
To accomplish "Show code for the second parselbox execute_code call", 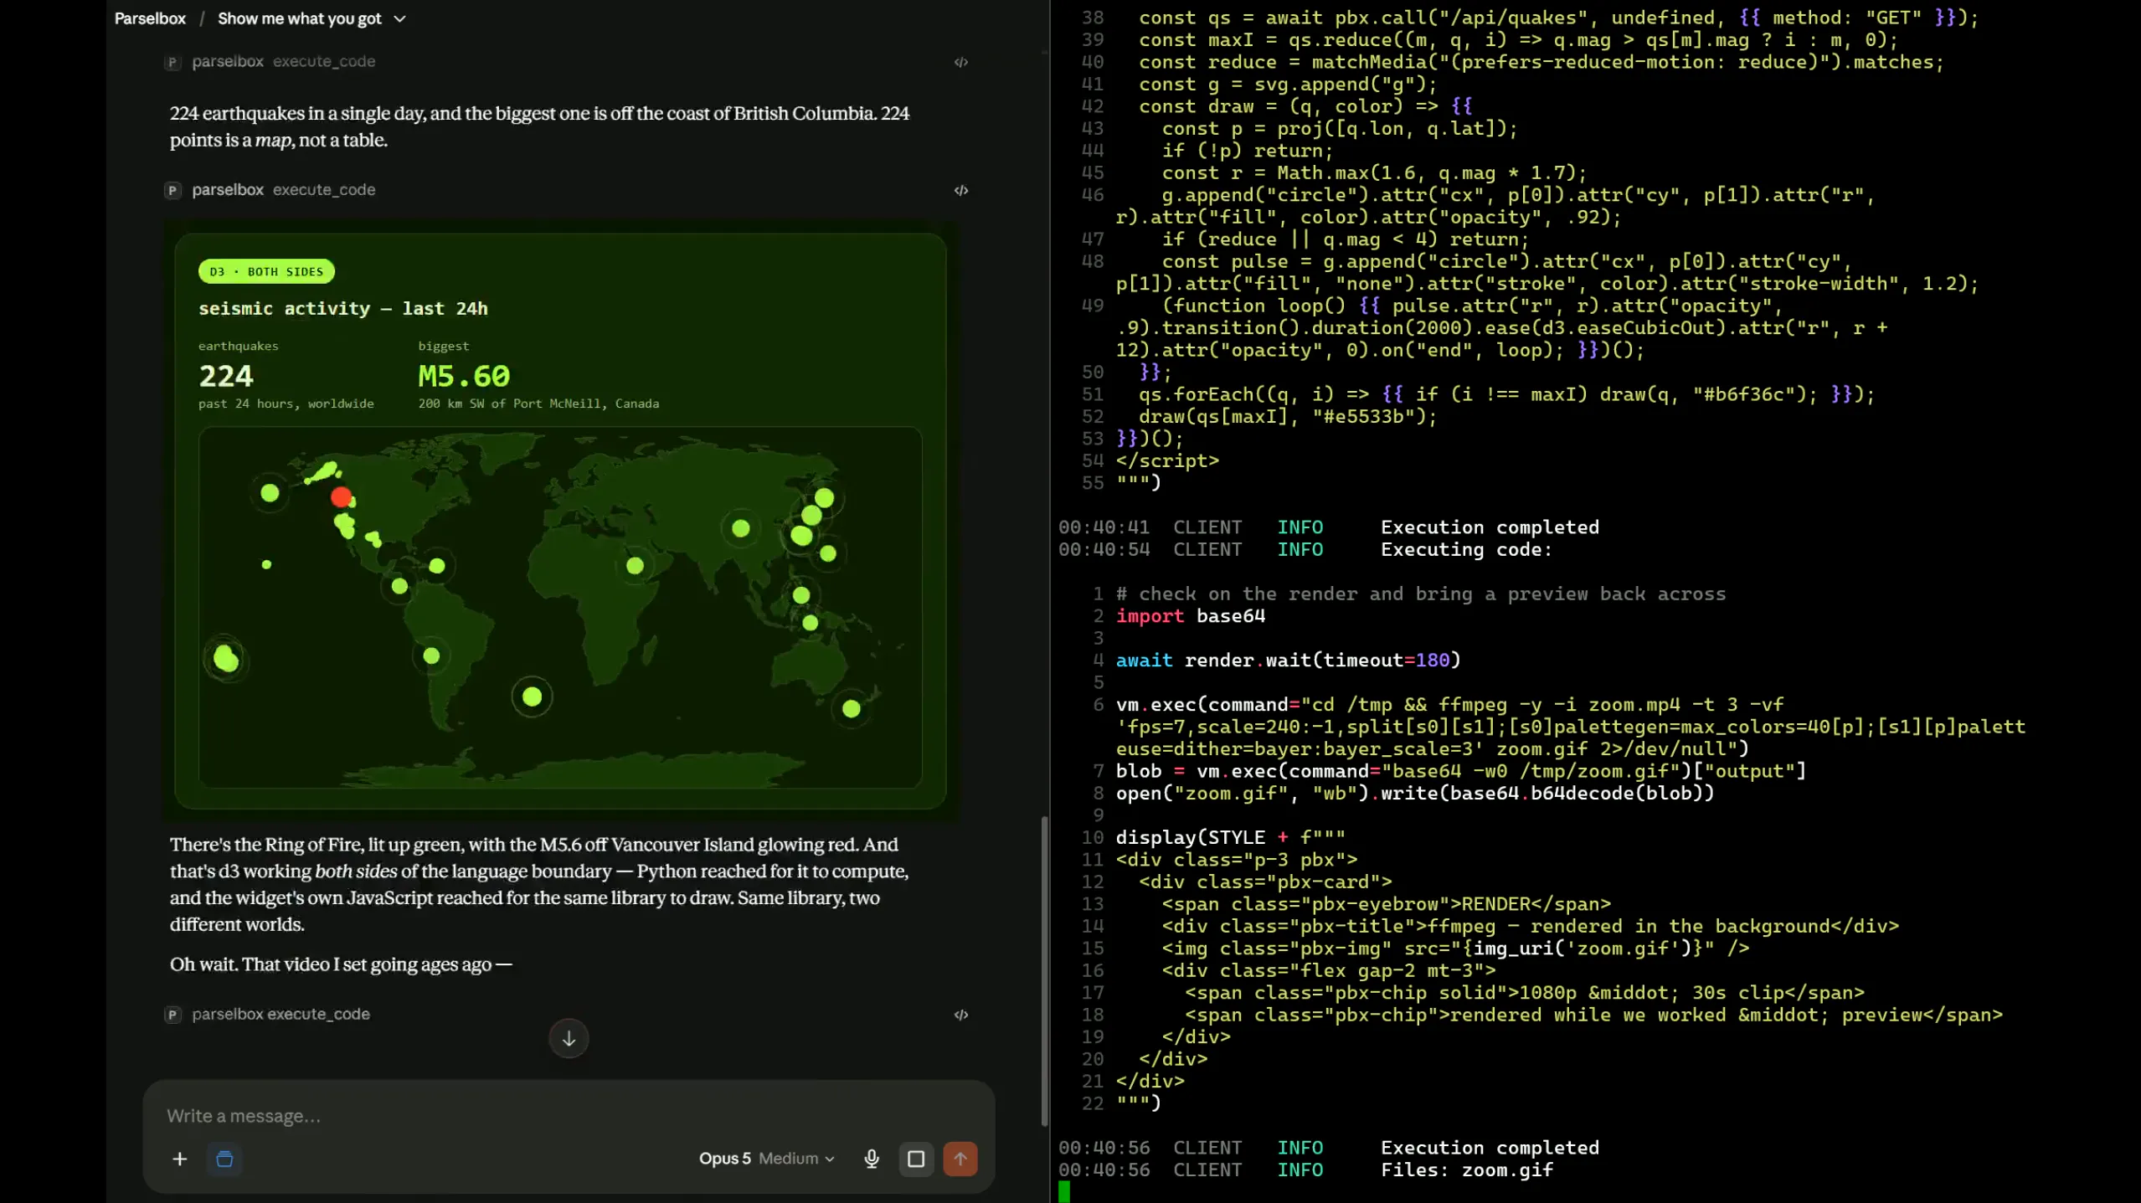I will pyautogui.click(x=960, y=190).
